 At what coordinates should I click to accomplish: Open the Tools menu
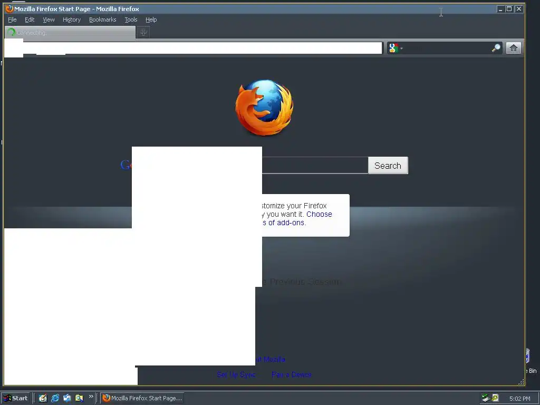pyautogui.click(x=131, y=20)
